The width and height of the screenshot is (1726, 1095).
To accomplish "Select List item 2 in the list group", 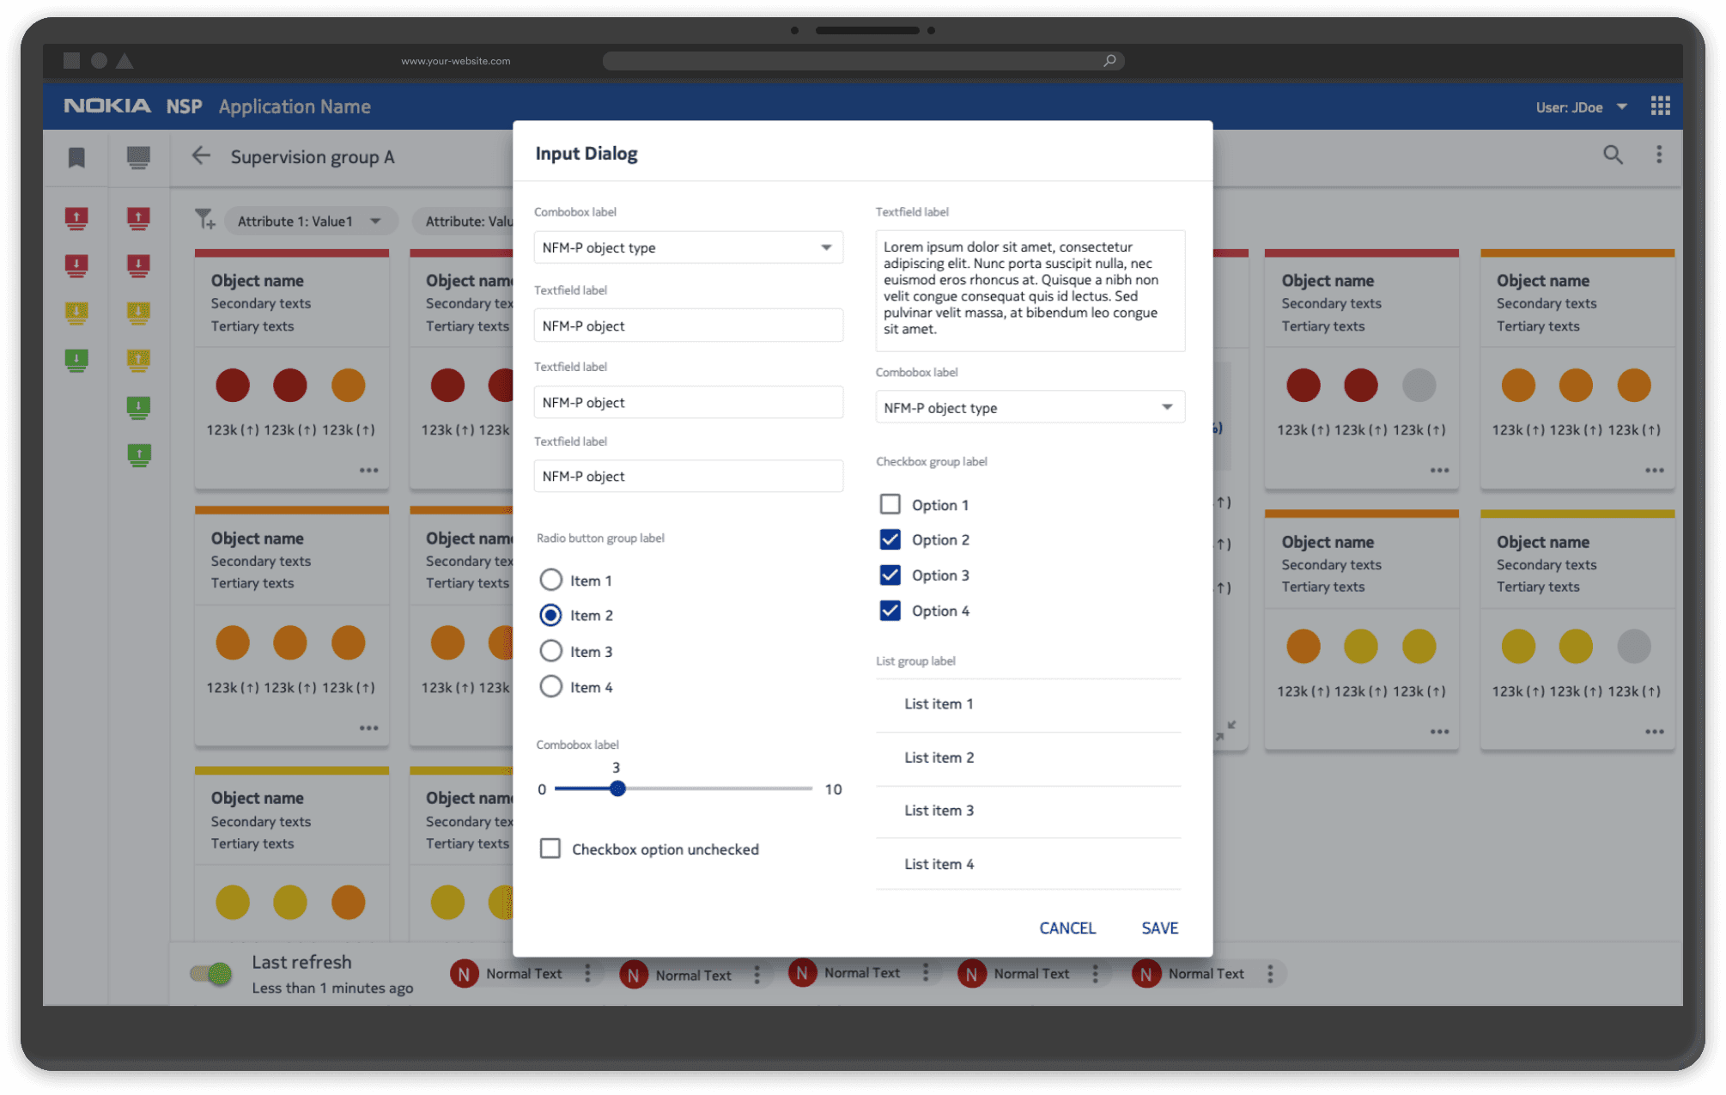I will 939,757.
